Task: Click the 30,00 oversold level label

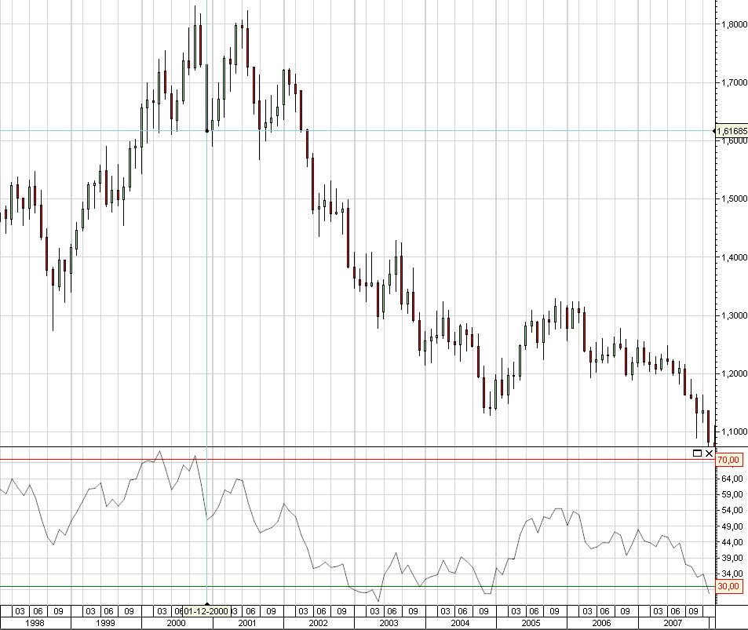Action: coord(728,586)
